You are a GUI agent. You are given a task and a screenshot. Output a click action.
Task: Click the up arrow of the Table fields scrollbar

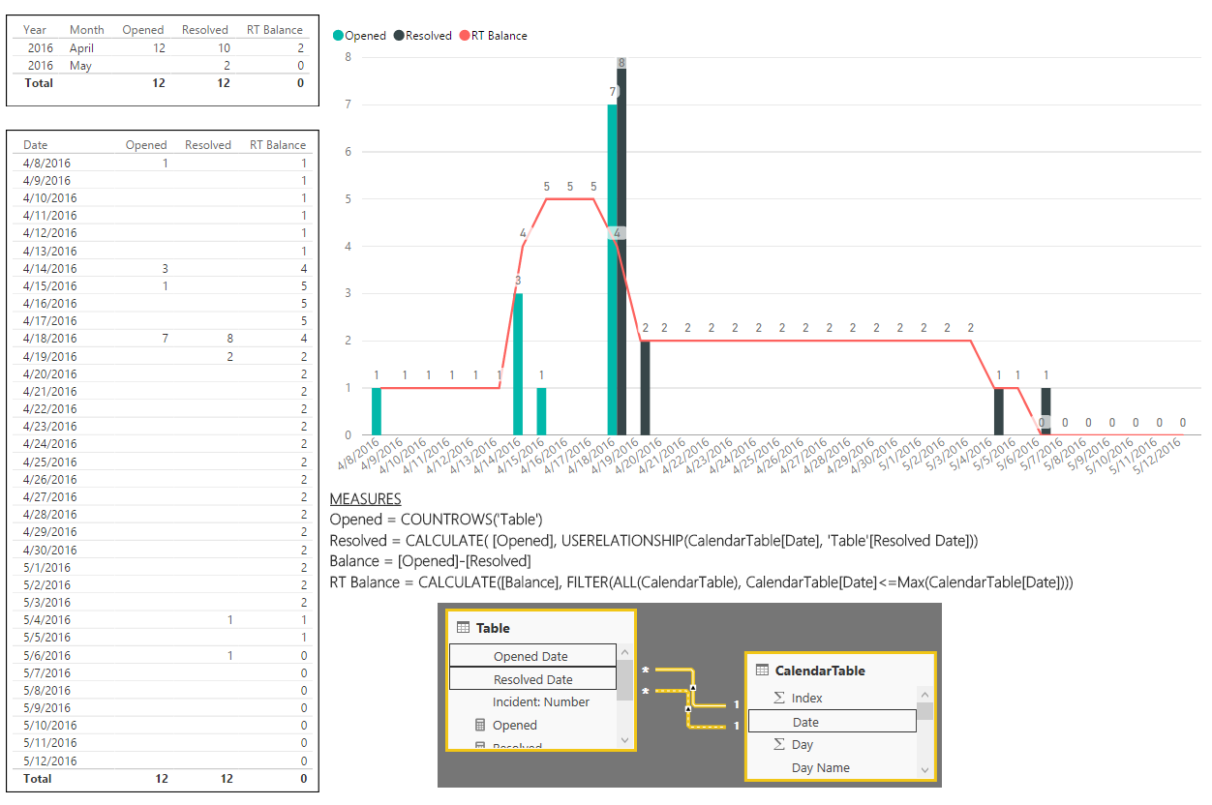coord(624,652)
